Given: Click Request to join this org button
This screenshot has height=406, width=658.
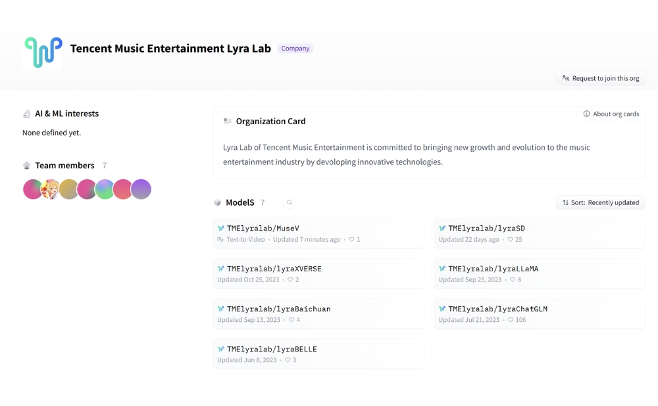Looking at the screenshot, I should 601,78.
